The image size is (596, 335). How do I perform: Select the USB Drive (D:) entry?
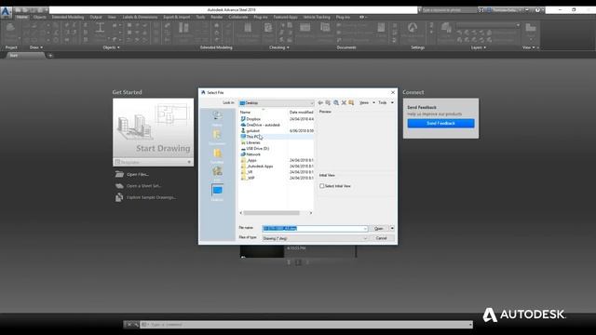pyautogui.click(x=257, y=149)
